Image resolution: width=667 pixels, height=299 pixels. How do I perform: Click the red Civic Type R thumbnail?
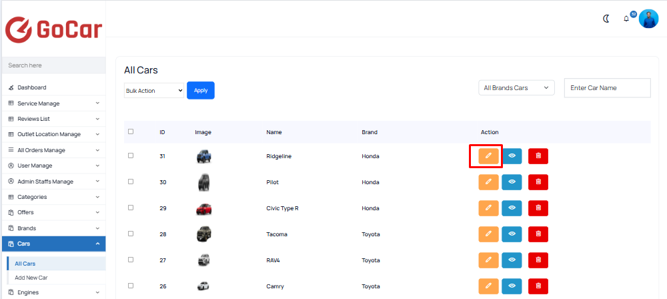[x=203, y=209]
